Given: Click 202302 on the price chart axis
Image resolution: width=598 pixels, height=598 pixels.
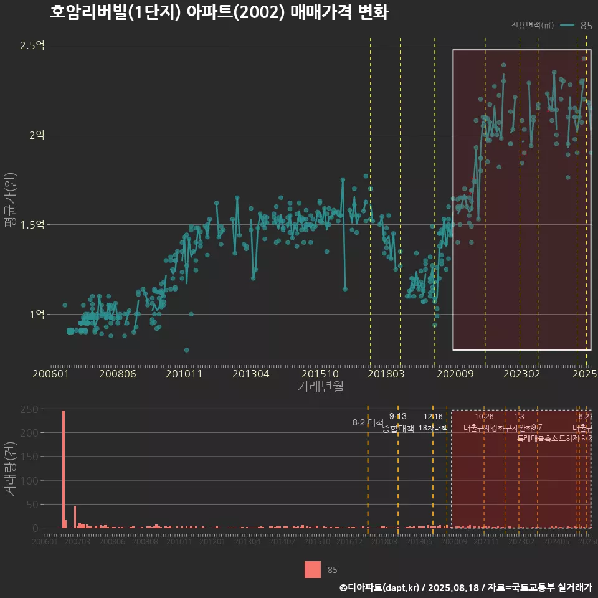Looking at the screenshot, I should [522, 374].
